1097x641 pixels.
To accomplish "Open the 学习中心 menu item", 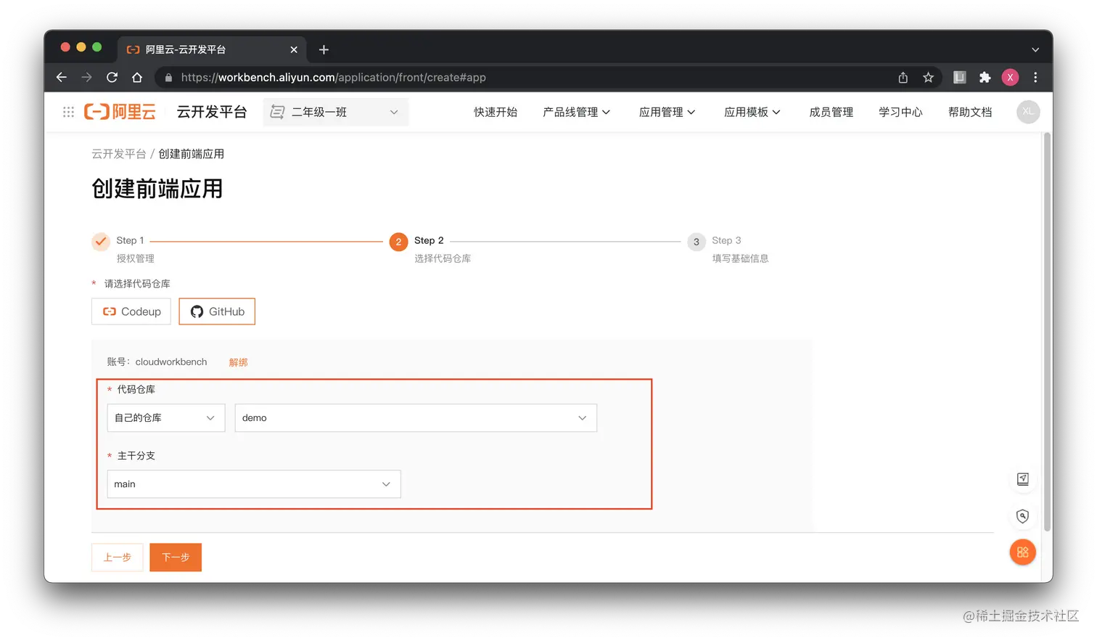I will 900,112.
